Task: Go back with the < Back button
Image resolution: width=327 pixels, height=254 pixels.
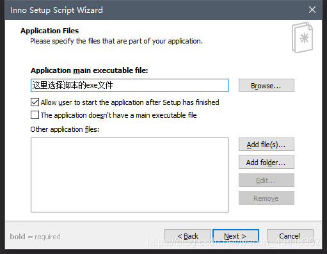Action: 187,236
